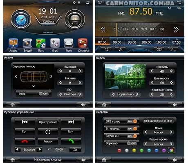Click the Приглушение mute button
The width and height of the screenshot is (188, 163).
tap(48, 122)
